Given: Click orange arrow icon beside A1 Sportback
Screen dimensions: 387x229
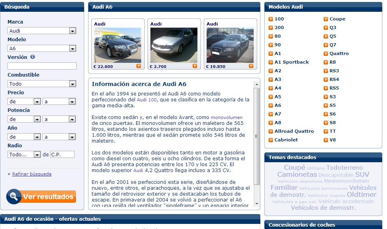Looking at the screenshot, I should coord(271,62).
